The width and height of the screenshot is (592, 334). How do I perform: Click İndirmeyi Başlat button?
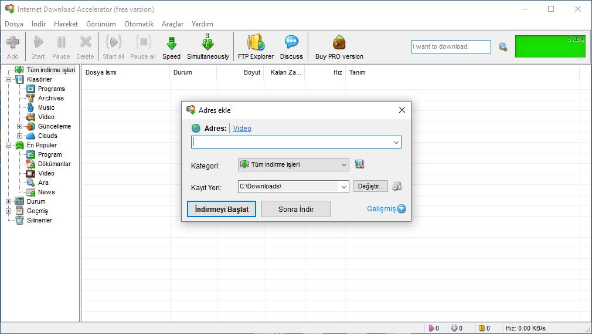click(x=222, y=209)
